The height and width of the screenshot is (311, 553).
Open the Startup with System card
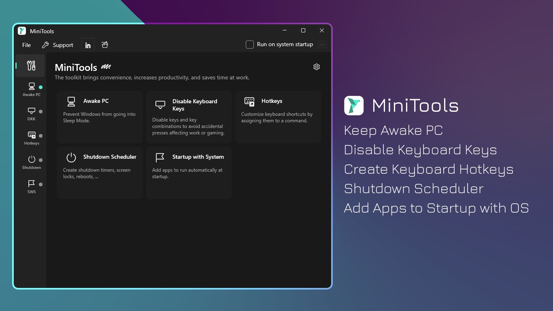(189, 173)
